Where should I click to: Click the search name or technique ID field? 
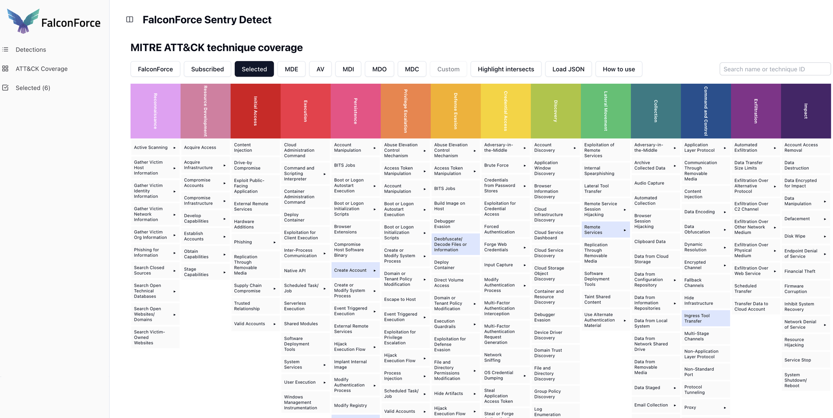point(774,69)
